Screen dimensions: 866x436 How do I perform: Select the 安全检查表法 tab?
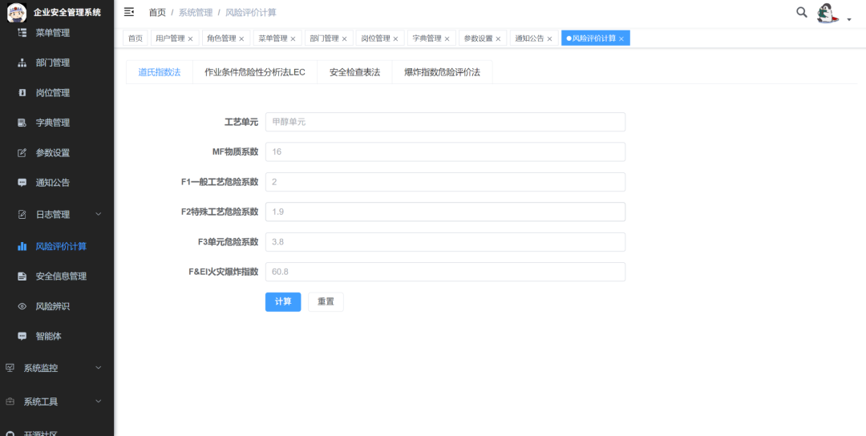(x=354, y=72)
